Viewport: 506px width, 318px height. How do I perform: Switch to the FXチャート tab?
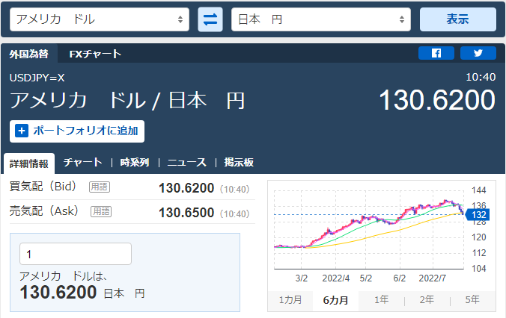coord(95,54)
